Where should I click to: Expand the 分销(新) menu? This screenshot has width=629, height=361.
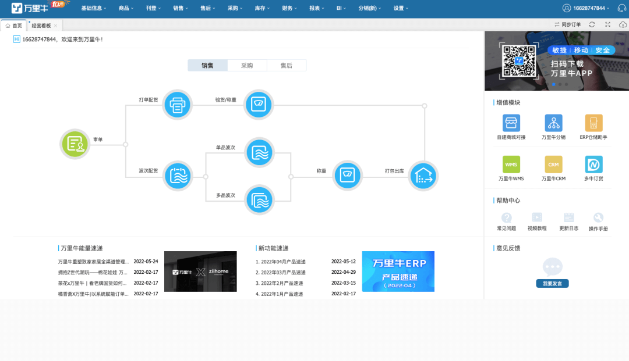tap(370, 8)
